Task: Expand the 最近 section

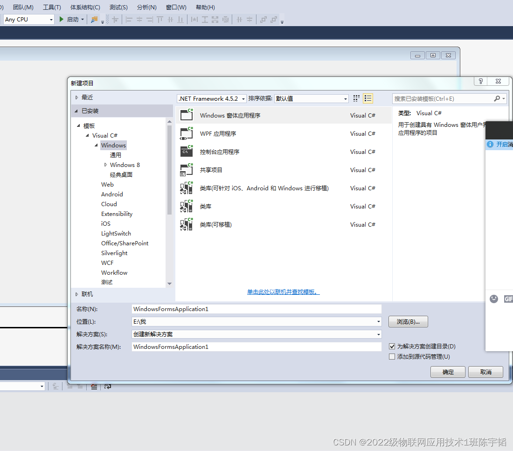Action: 76,97
